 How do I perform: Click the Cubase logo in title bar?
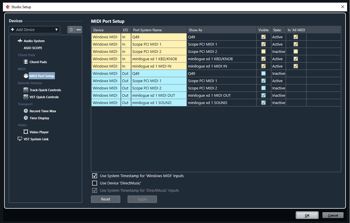[8, 7]
